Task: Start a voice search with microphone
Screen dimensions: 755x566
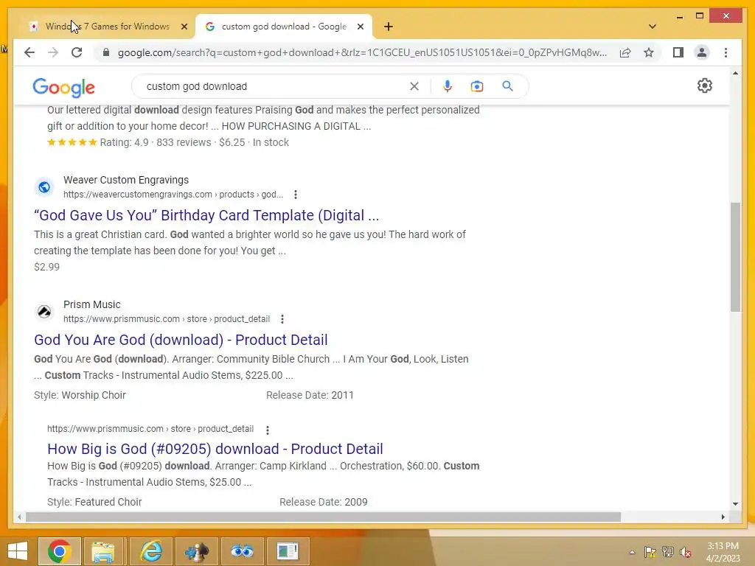Action: coord(448,86)
